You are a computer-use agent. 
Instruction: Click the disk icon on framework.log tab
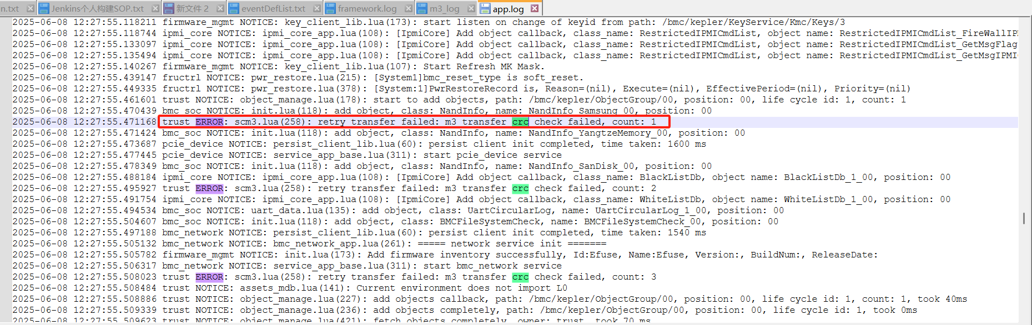point(330,9)
